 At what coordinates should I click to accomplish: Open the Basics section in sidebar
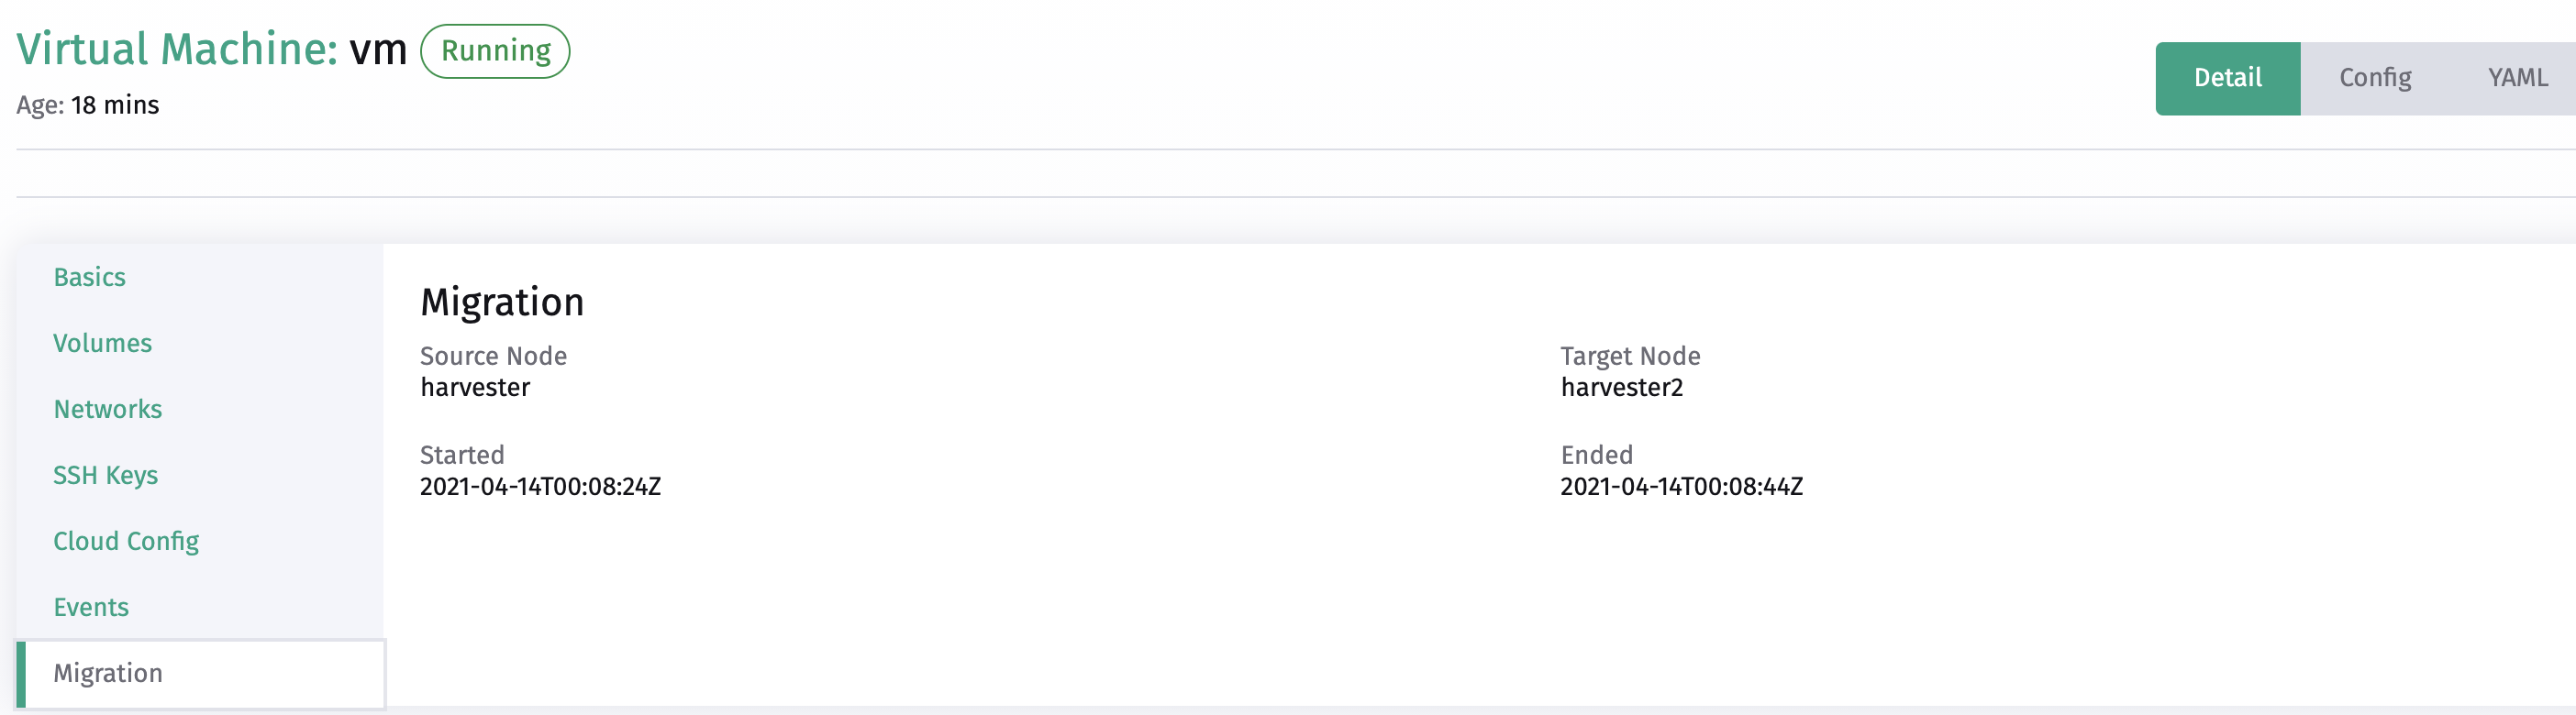(x=89, y=277)
